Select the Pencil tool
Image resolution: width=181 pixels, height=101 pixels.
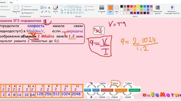click(x=42, y=8)
